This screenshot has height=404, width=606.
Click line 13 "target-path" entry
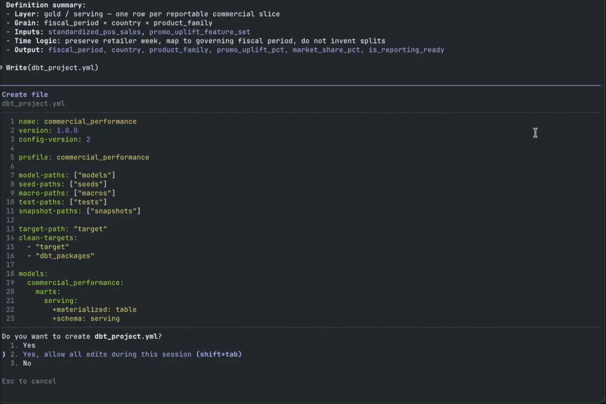click(x=63, y=229)
